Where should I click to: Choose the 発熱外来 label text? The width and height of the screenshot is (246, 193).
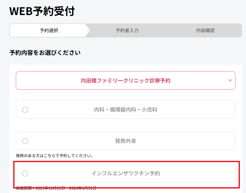tap(126, 141)
